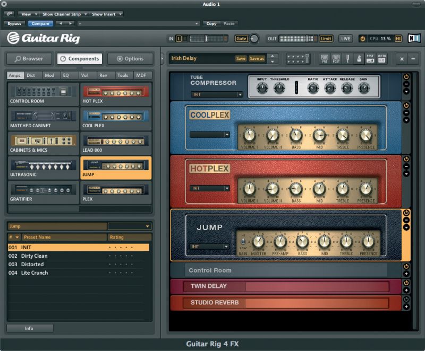Toggle power on the Cool Plex amp

pos(406,106)
